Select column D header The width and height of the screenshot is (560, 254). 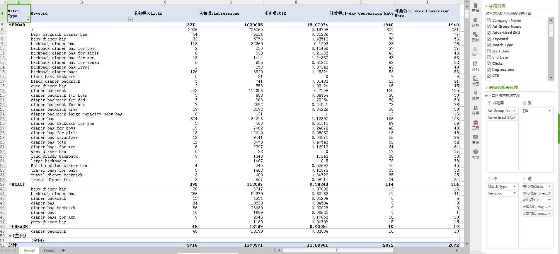(231, 2)
